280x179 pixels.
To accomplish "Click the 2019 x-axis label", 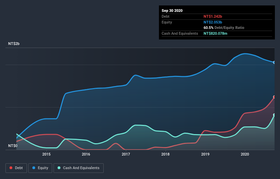I will click(x=205, y=154).
